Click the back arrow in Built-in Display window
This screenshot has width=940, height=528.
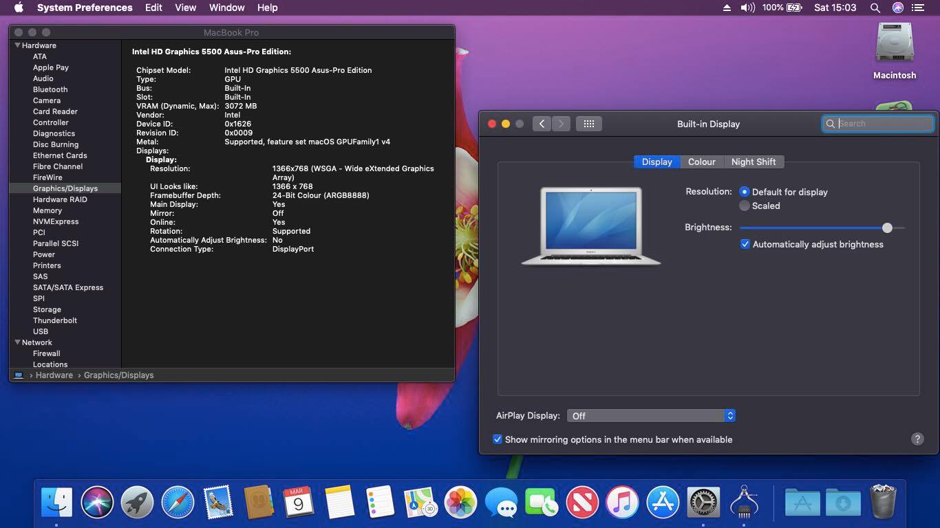coord(542,124)
